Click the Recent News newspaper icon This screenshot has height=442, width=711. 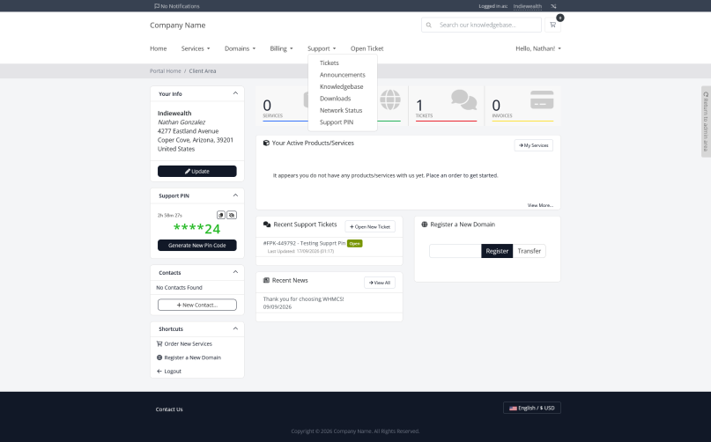pos(266,280)
